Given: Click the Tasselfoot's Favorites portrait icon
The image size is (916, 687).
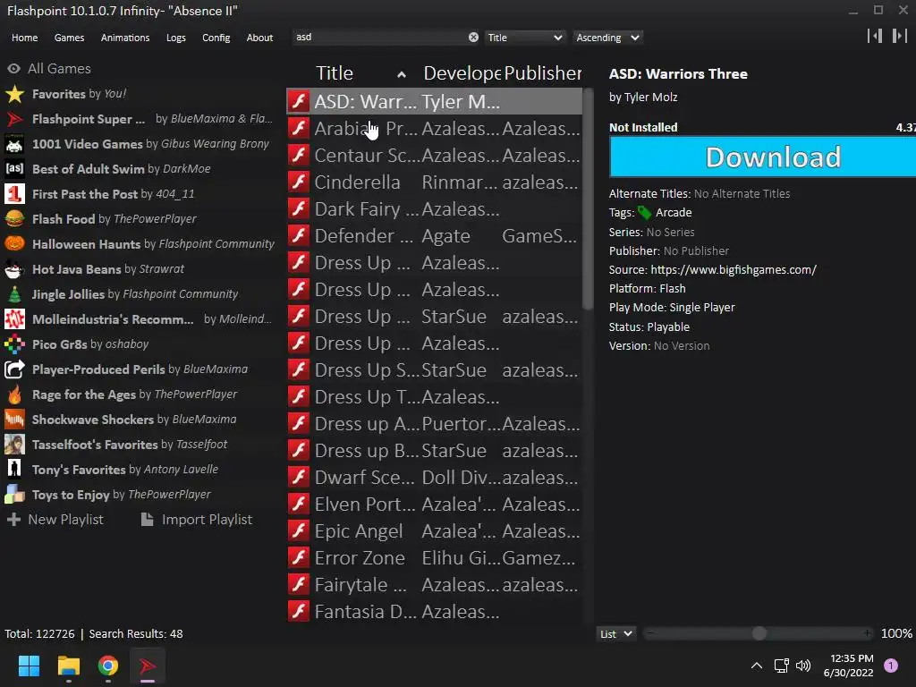Looking at the screenshot, I should click(x=14, y=445).
